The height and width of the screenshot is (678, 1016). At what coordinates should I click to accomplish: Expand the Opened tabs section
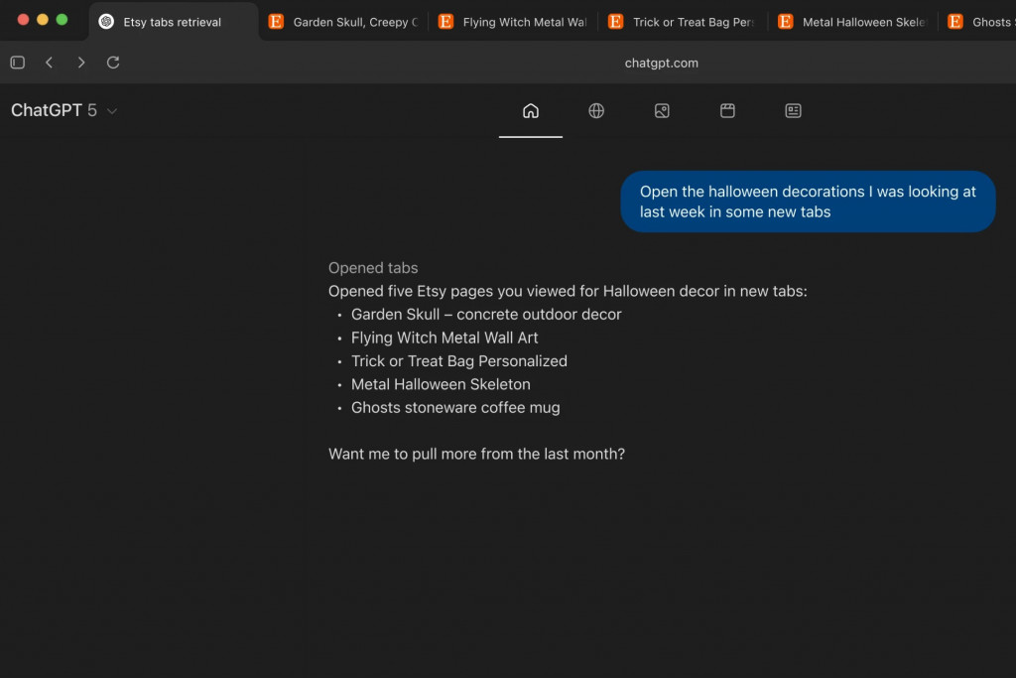373,267
